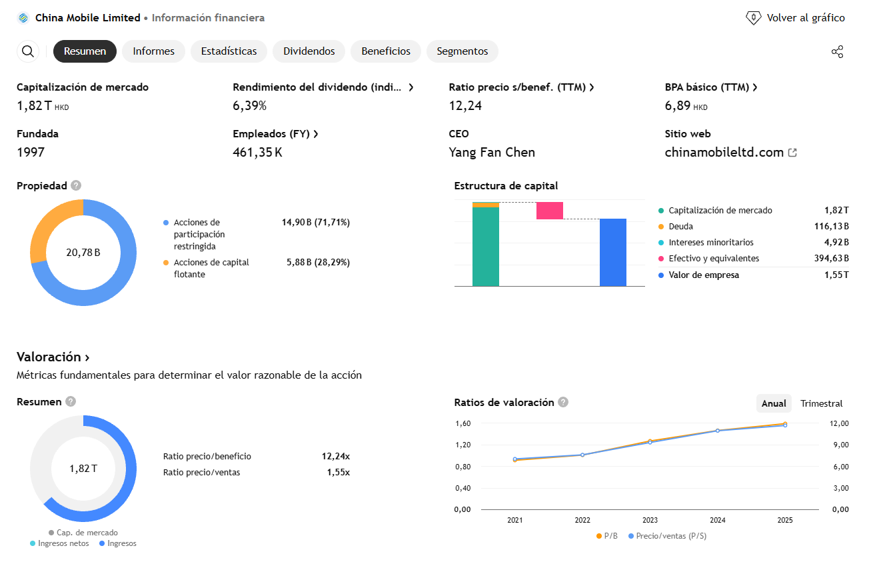This screenshot has height=566, width=875.
Task: Click the green market cap bar
Action: [x=486, y=247]
